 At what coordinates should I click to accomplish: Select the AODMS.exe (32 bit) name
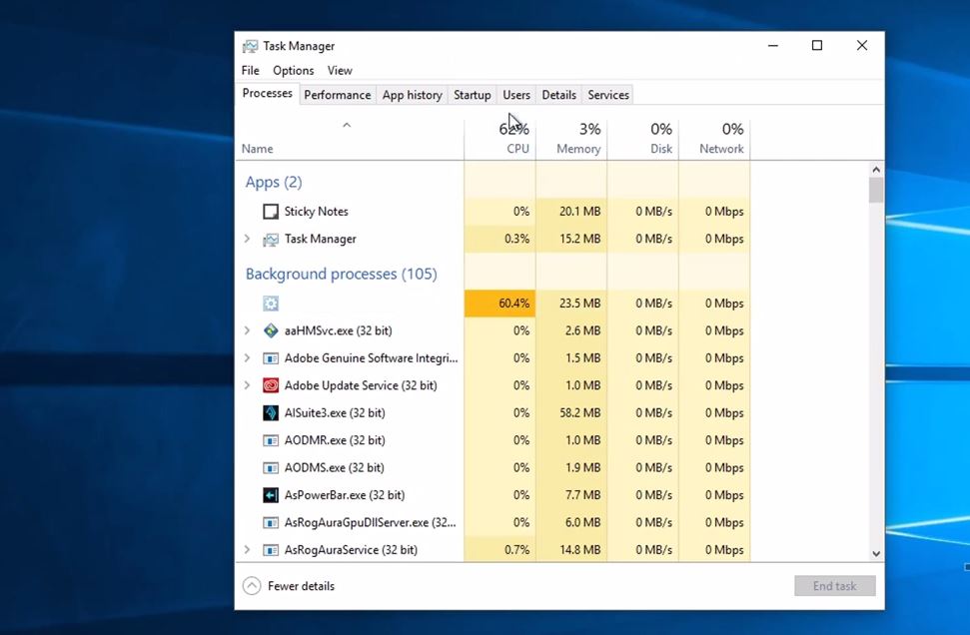pos(334,467)
